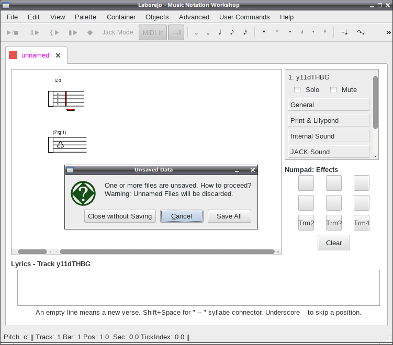Open the Objects menu
This screenshot has width=393, height=345.
pos(157,17)
